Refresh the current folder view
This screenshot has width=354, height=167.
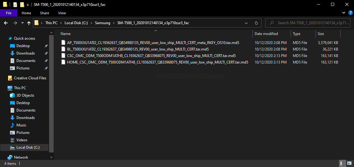point(256,23)
